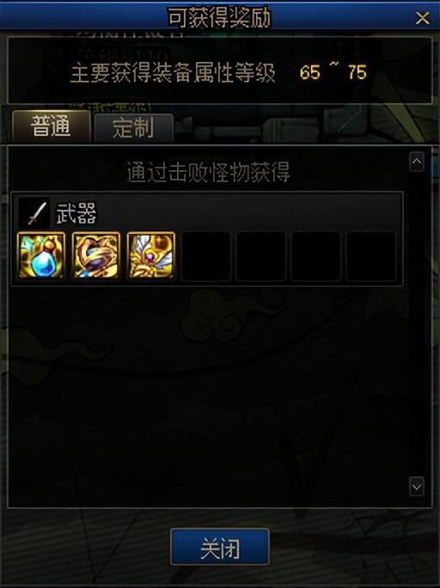
Task: Click the 可获得奖励 title bar
Action: point(220,17)
